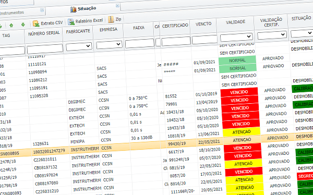Screen dimensions: 313x195
Task: Click due date 13/04/2019 cell
Action: (207, 102)
